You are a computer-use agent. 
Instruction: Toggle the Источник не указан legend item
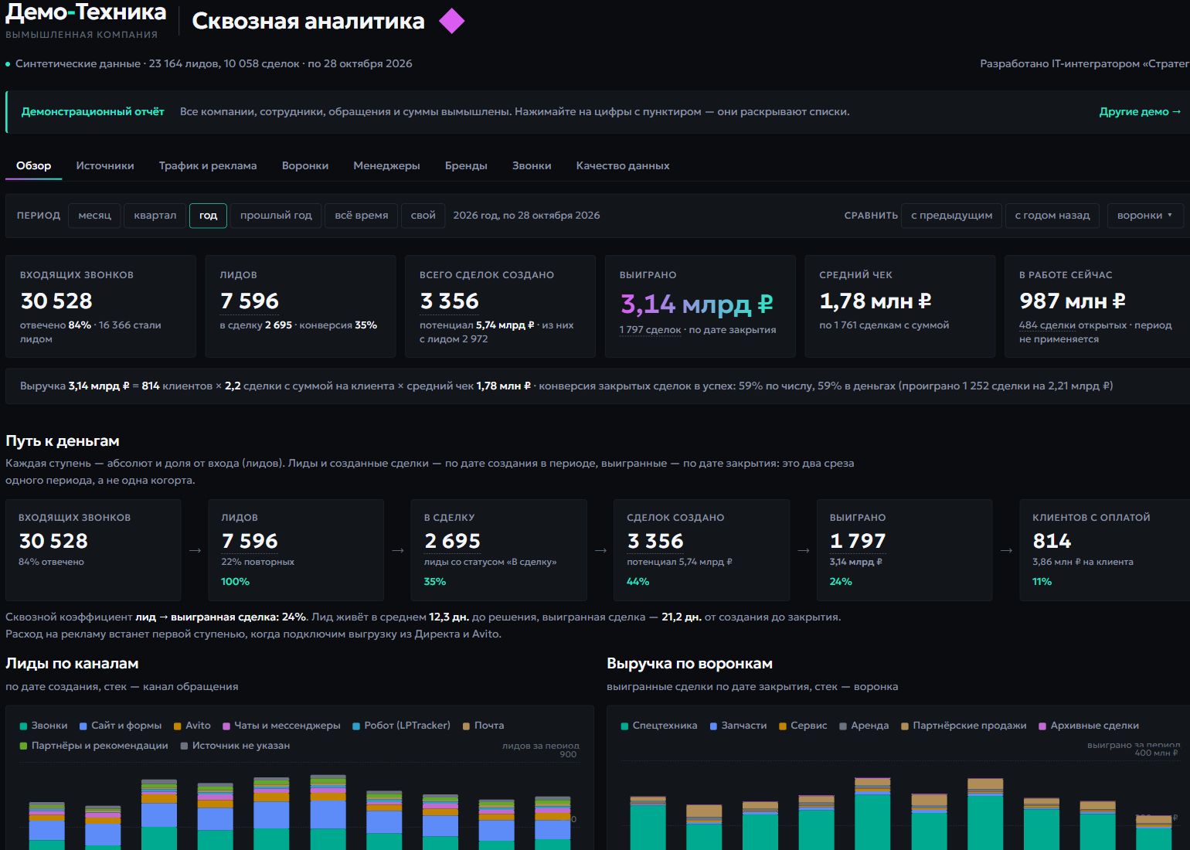(235, 746)
